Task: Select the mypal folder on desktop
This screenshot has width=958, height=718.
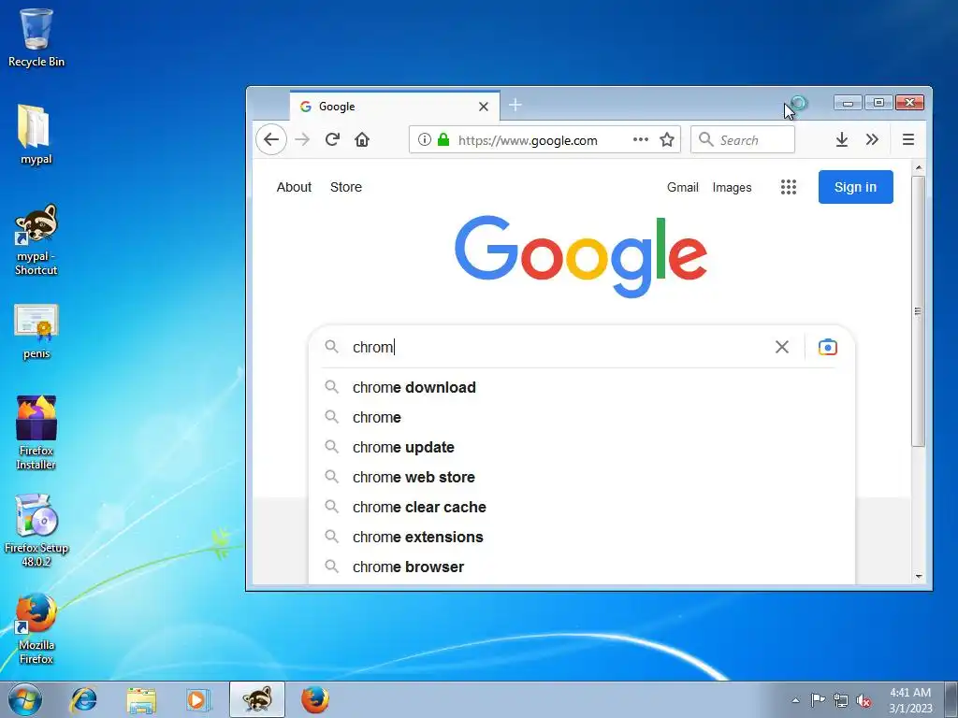Action: point(36,135)
